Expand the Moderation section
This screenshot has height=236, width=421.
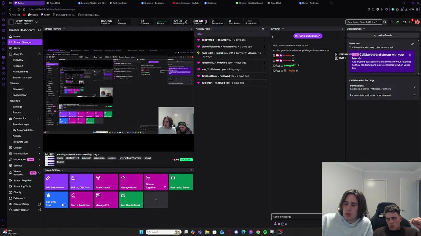(39, 160)
